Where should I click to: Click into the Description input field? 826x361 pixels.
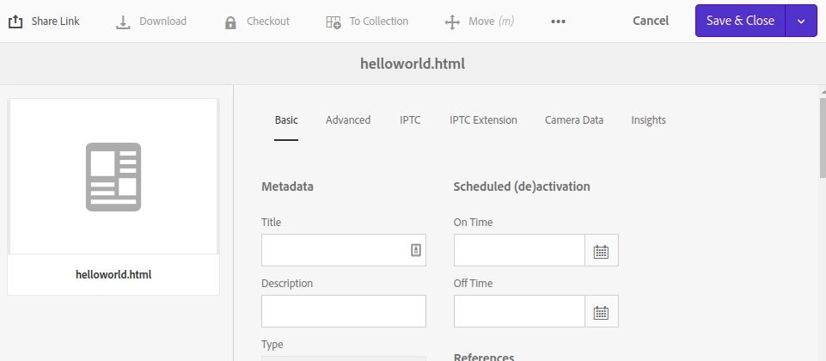[343, 311]
